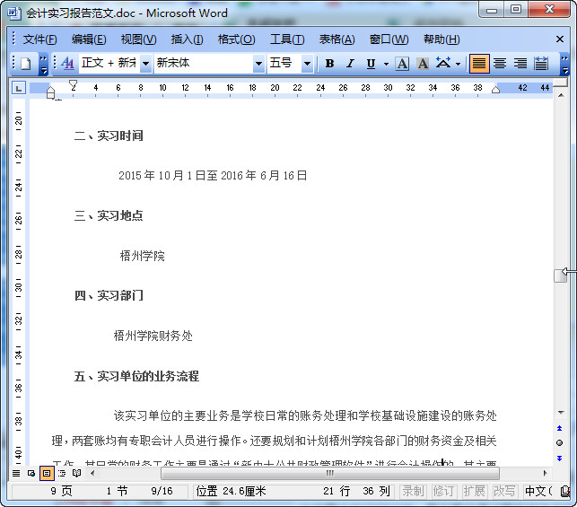The height and width of the screenshot is (507, 577).
Task: Toggle 改写 overtype mode in status bar
Action: 504,491
